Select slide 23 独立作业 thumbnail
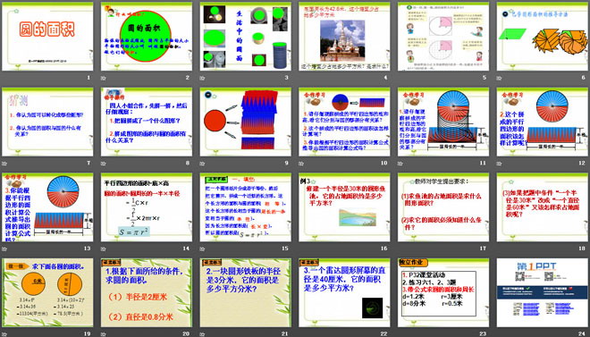Screen dimensions: 590x337 443,292
